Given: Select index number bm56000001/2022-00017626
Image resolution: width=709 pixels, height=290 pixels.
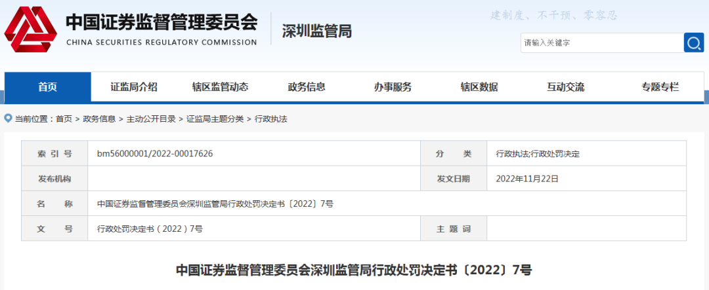Looking at the screenshot, I should 155,154.
